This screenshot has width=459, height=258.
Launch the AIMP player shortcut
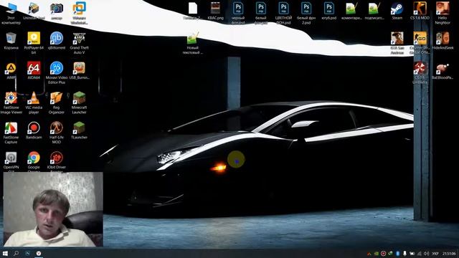[11, 71]
